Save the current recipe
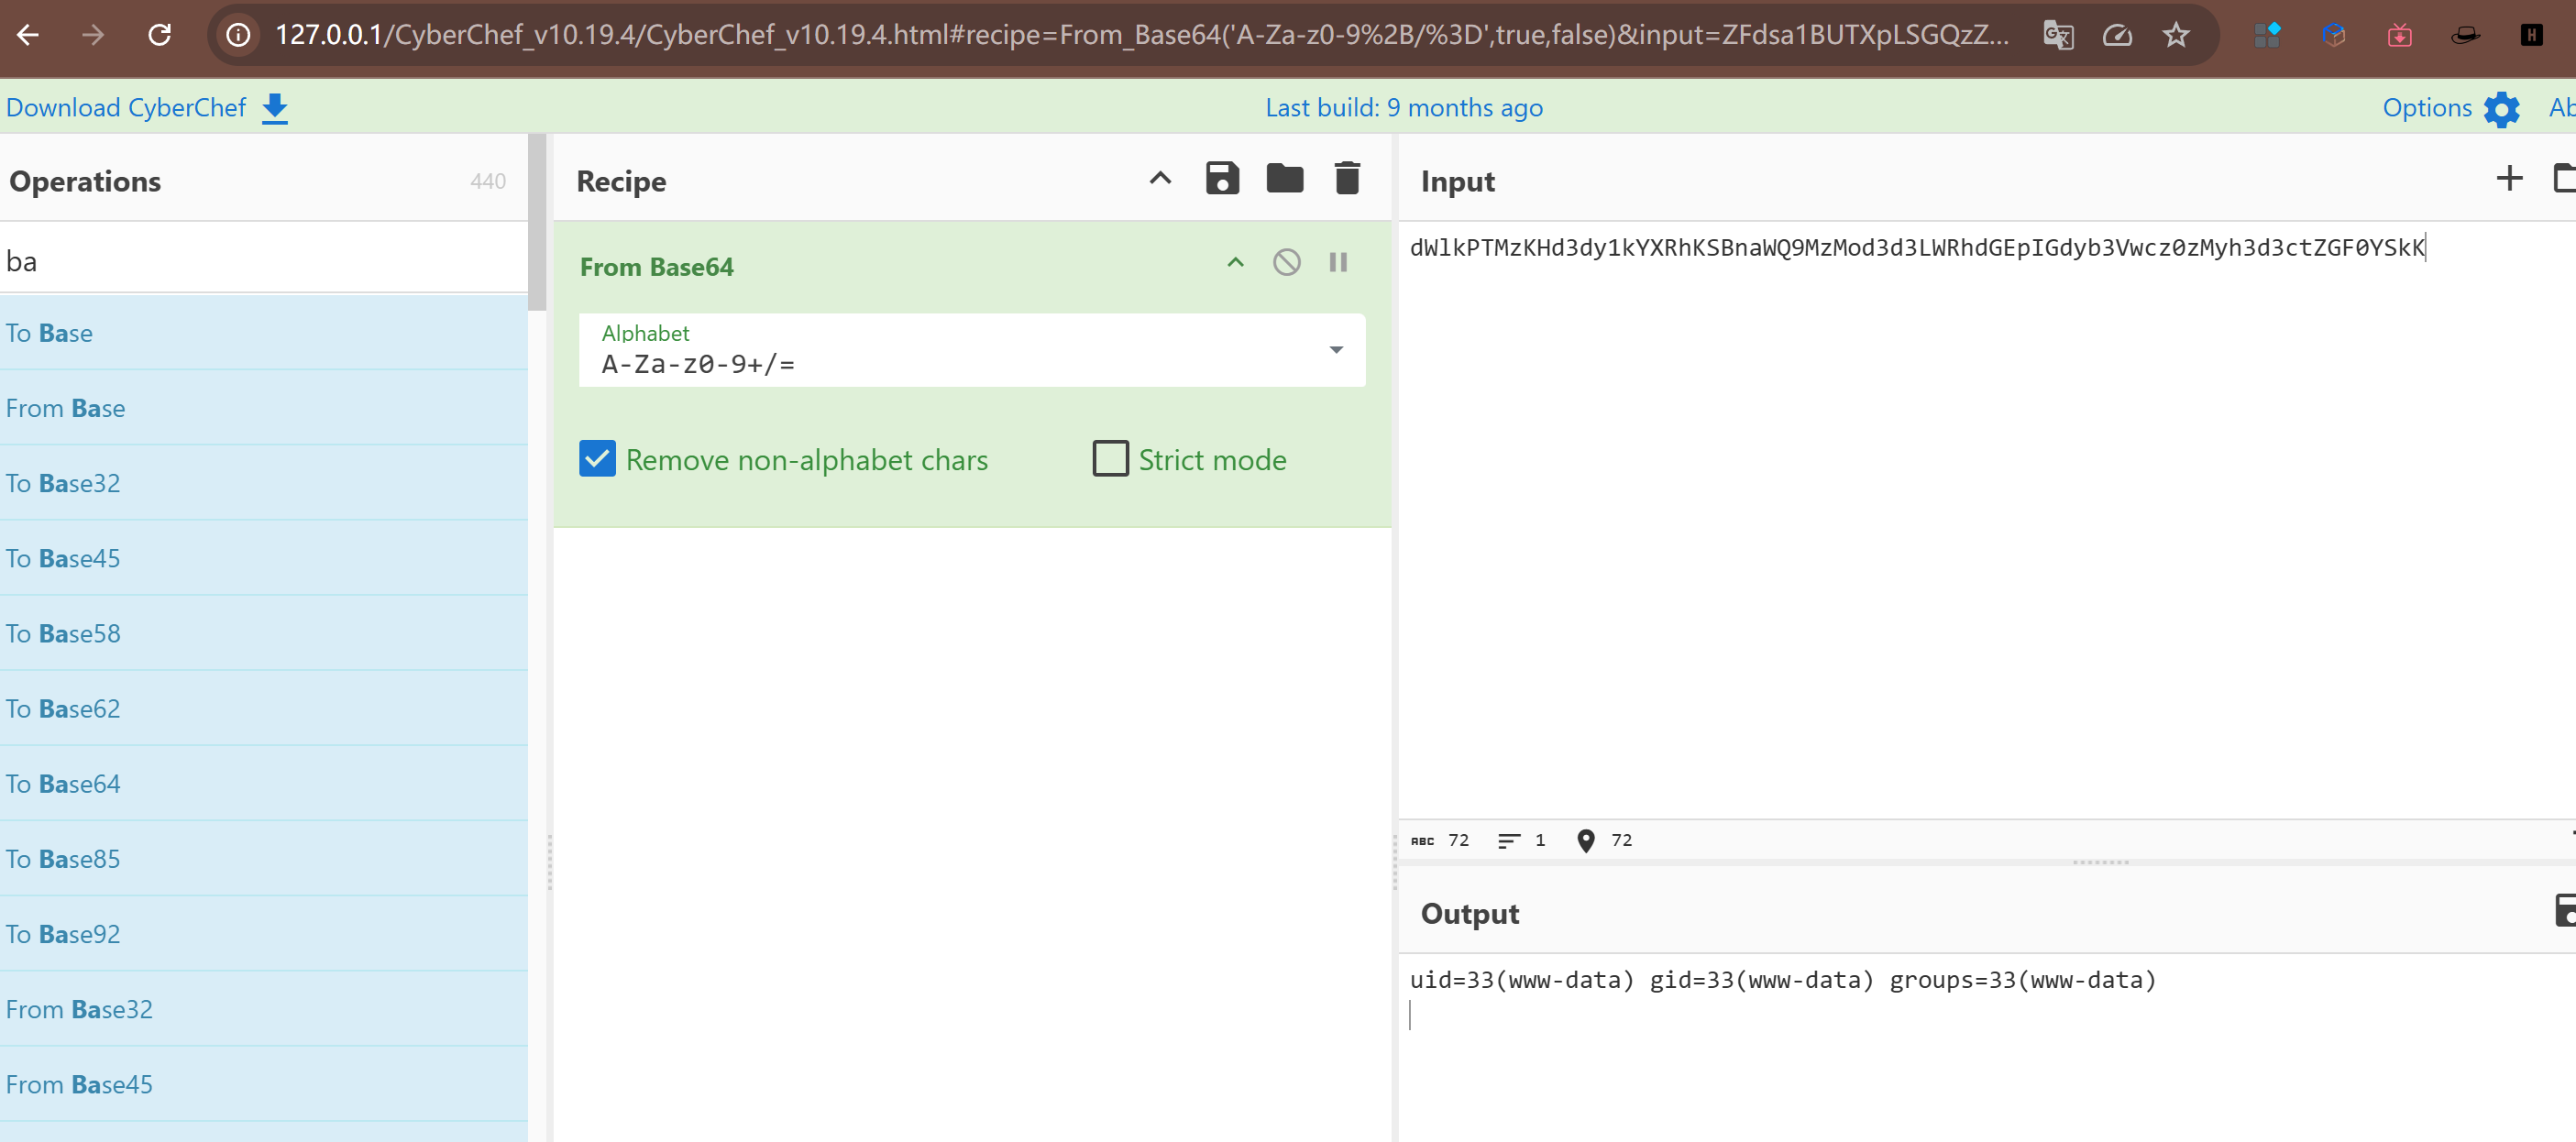 click(x=1222, y=178)
